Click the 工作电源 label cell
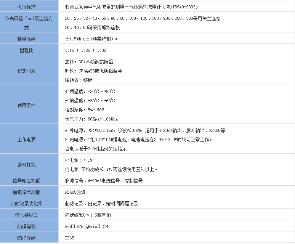Image resolution: width=295 pixels, height=244 pixels. [26, 140]
